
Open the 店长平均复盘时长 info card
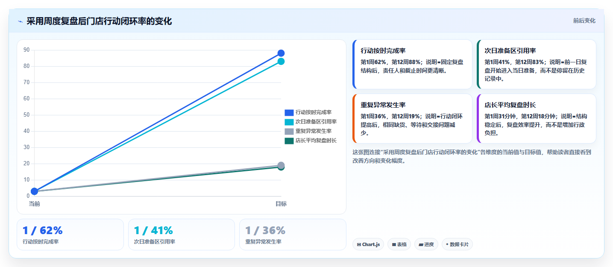point(536,119)
